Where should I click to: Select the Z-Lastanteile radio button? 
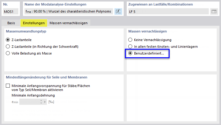[x=8, y=40]
